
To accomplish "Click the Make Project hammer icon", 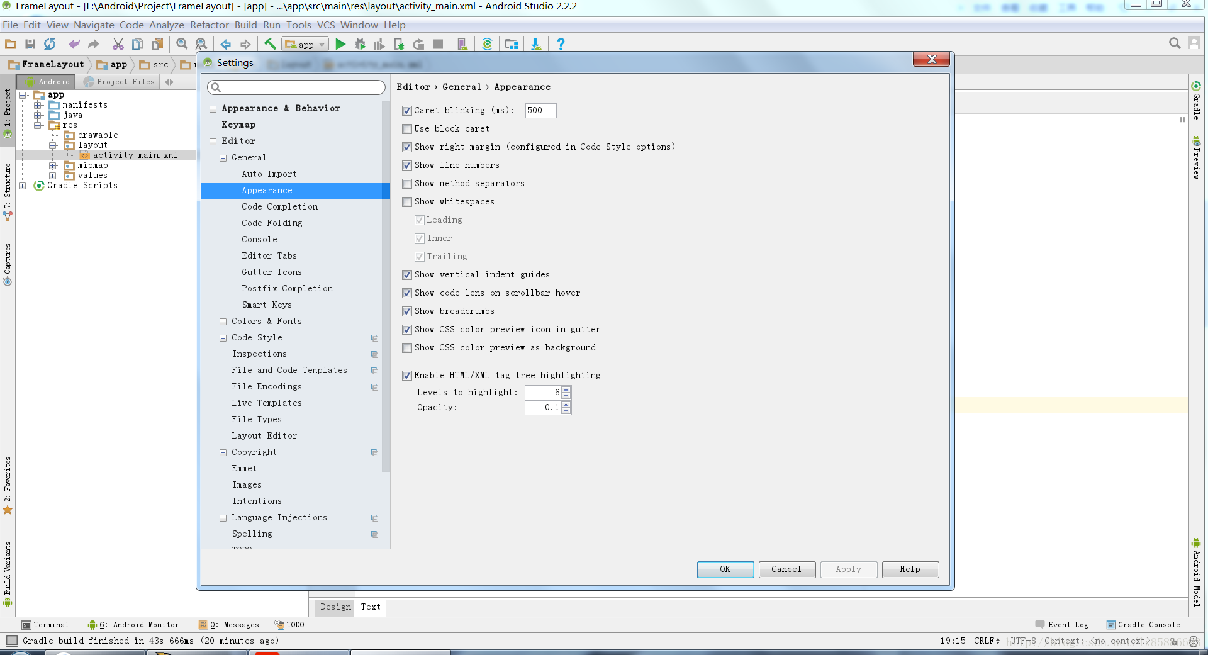I will [270, 44].
